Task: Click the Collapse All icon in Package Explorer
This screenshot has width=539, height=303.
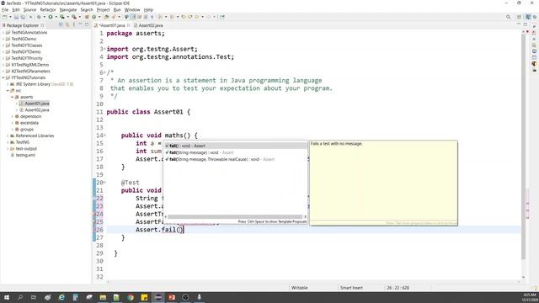Action: pyautogui.click(x=61, y=24)
